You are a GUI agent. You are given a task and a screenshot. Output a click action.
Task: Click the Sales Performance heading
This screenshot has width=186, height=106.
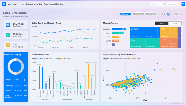click(15, 13)
